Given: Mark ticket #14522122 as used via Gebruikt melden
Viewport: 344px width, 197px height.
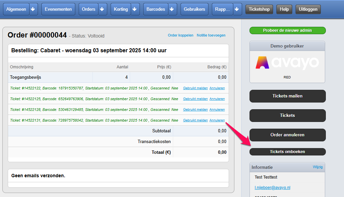Looking at the screenshot, I should pos(195,88).
